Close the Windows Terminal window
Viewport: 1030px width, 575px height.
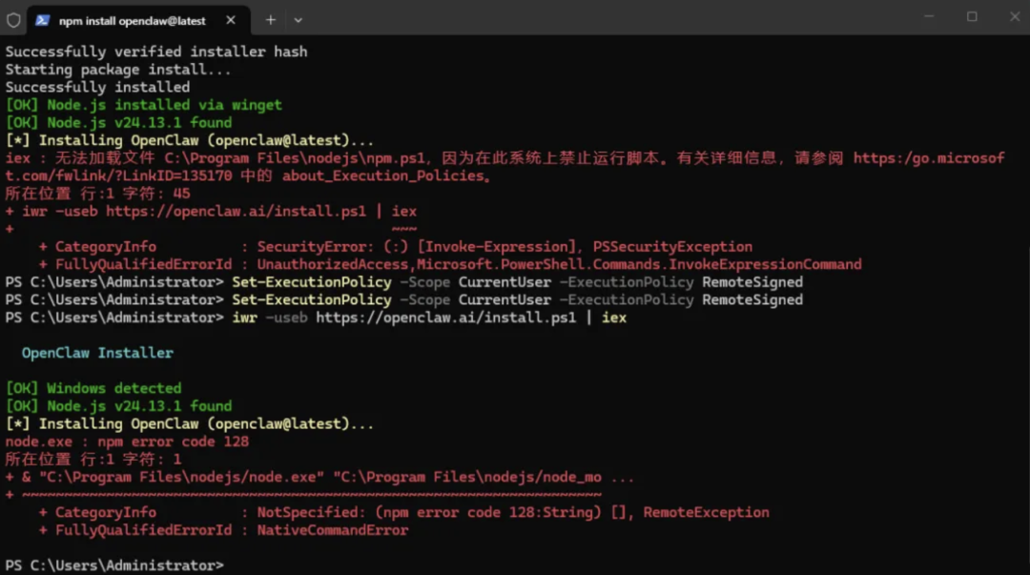tap(1013, 16)
